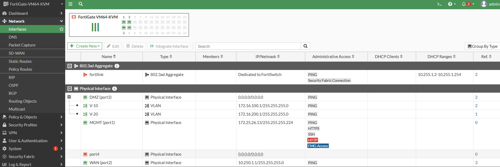Viewport: 500px width, 167px height.
Task: Expand the System menu
Action: (x=32, y=149)
